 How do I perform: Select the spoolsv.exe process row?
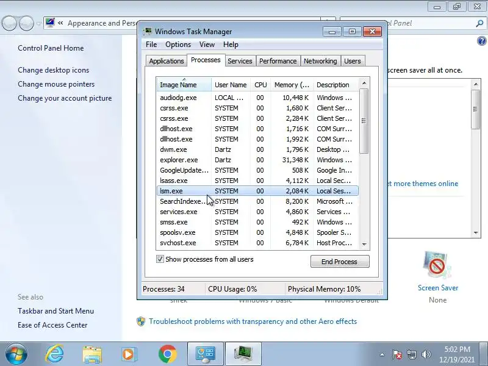tap(257, 232)
